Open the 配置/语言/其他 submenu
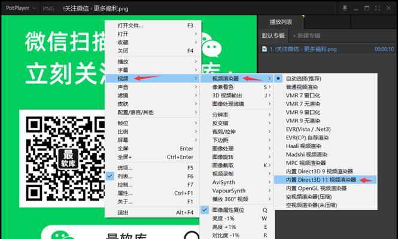The height and width of the screenshot is (239, 398). tap(153, 112)
